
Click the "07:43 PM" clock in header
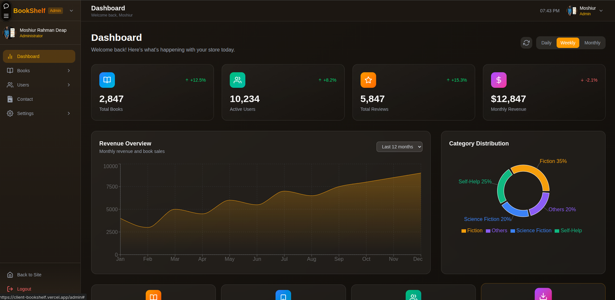550,11
